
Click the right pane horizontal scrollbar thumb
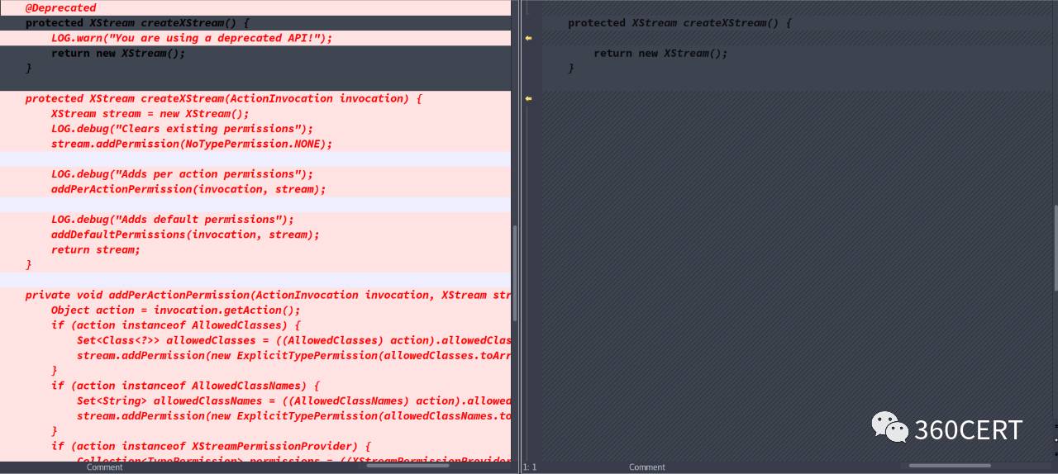[949, 466]
